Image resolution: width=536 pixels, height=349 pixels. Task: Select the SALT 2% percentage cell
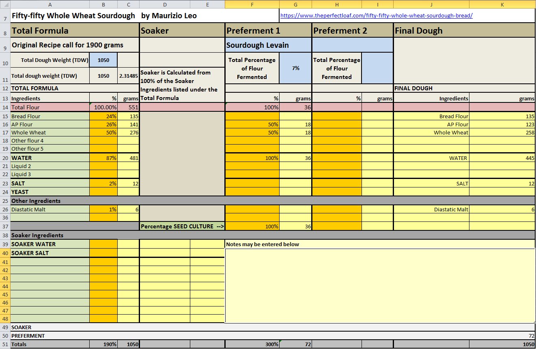[103, 183]
